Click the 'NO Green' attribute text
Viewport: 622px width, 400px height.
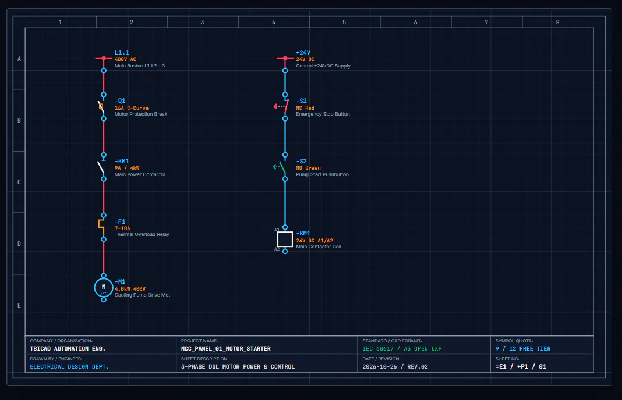click(308, 168)
